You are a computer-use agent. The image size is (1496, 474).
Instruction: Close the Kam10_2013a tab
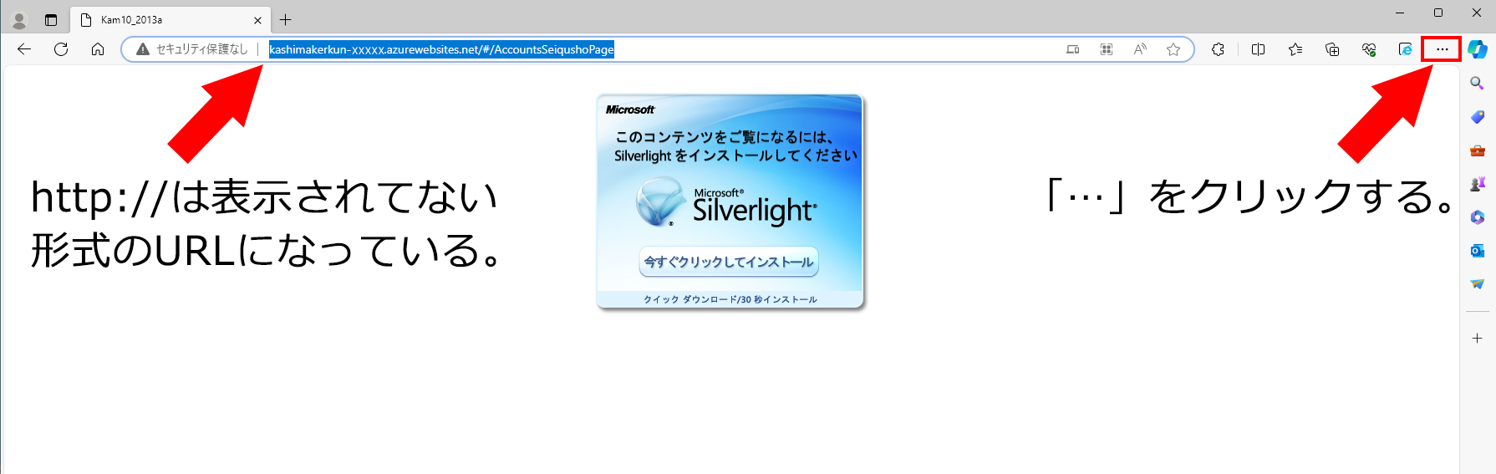pos(257,20)
